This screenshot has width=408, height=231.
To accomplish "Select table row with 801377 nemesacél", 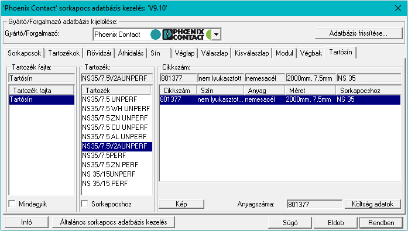I will pos(280,99).
